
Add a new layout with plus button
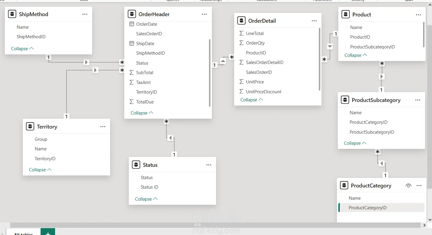tap(48, 232)
